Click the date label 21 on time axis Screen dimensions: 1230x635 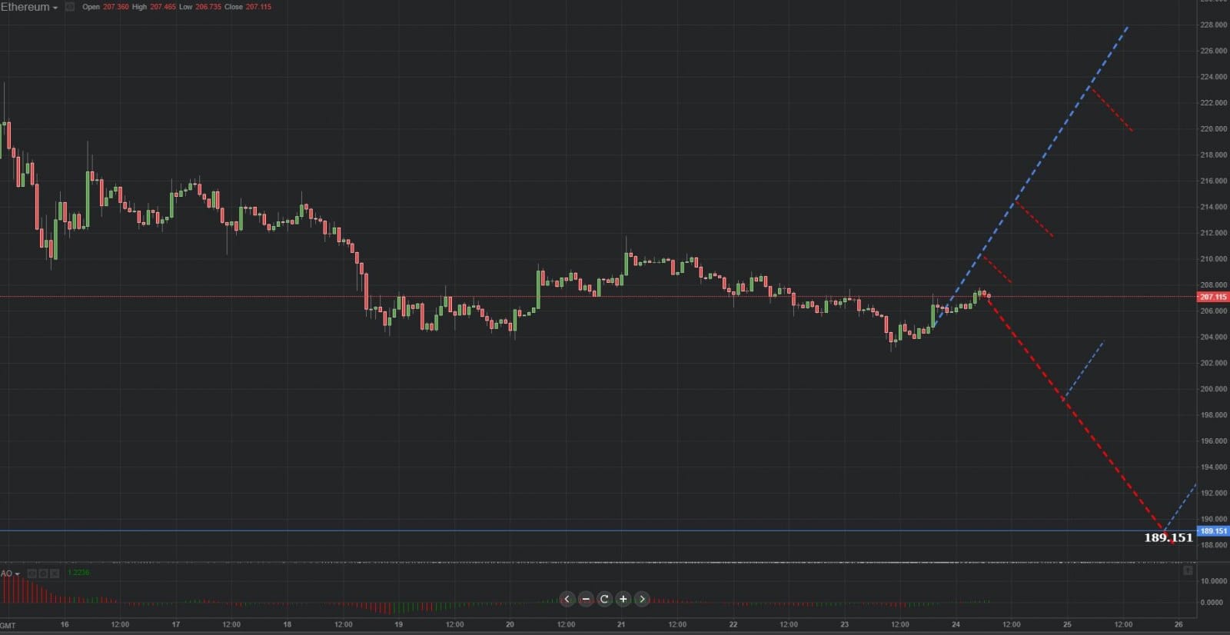click(621, 624)
